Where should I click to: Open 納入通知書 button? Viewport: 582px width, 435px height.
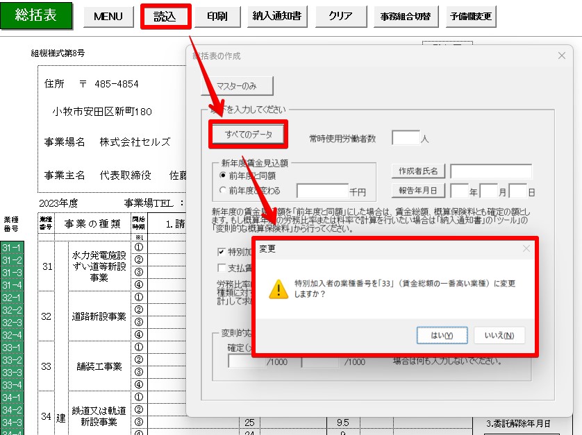(277, 17)
